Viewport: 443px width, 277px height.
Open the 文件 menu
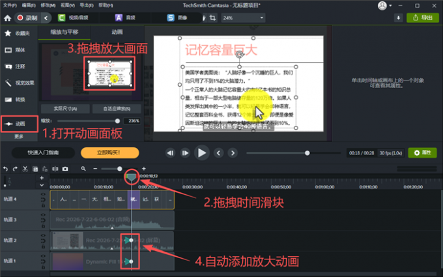[x=10, y=5]
